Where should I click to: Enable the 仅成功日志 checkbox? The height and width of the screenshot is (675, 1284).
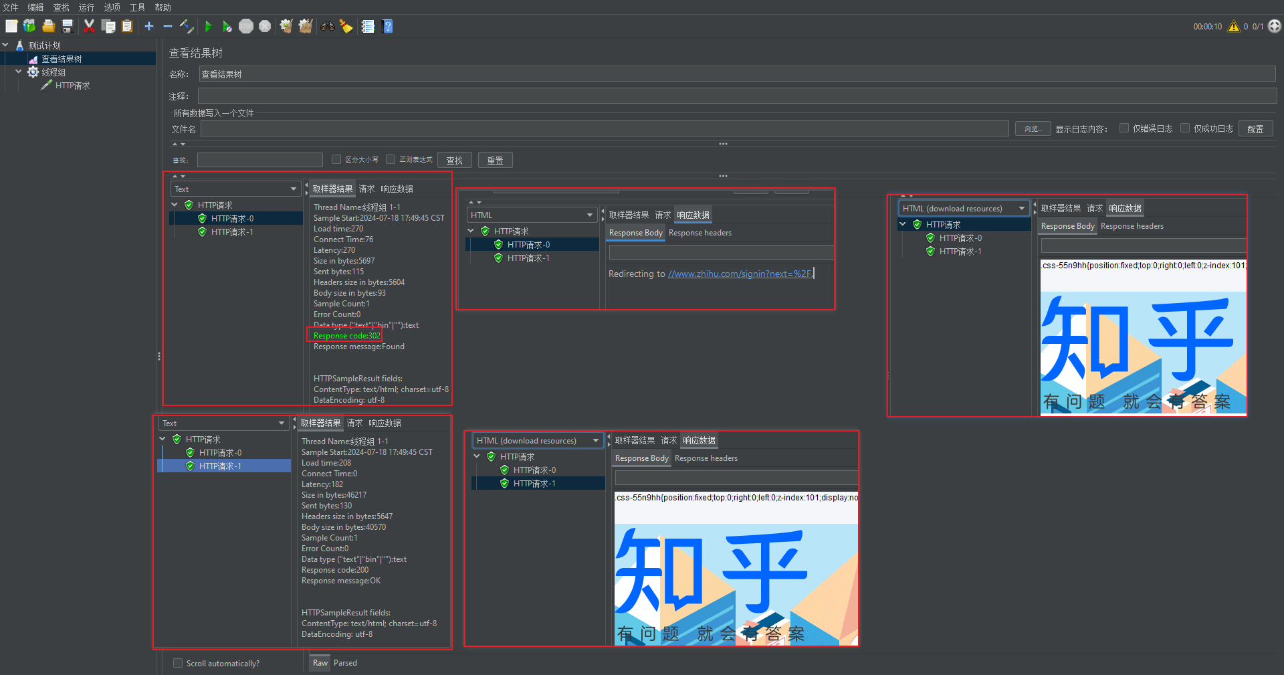coord(1185,128)
